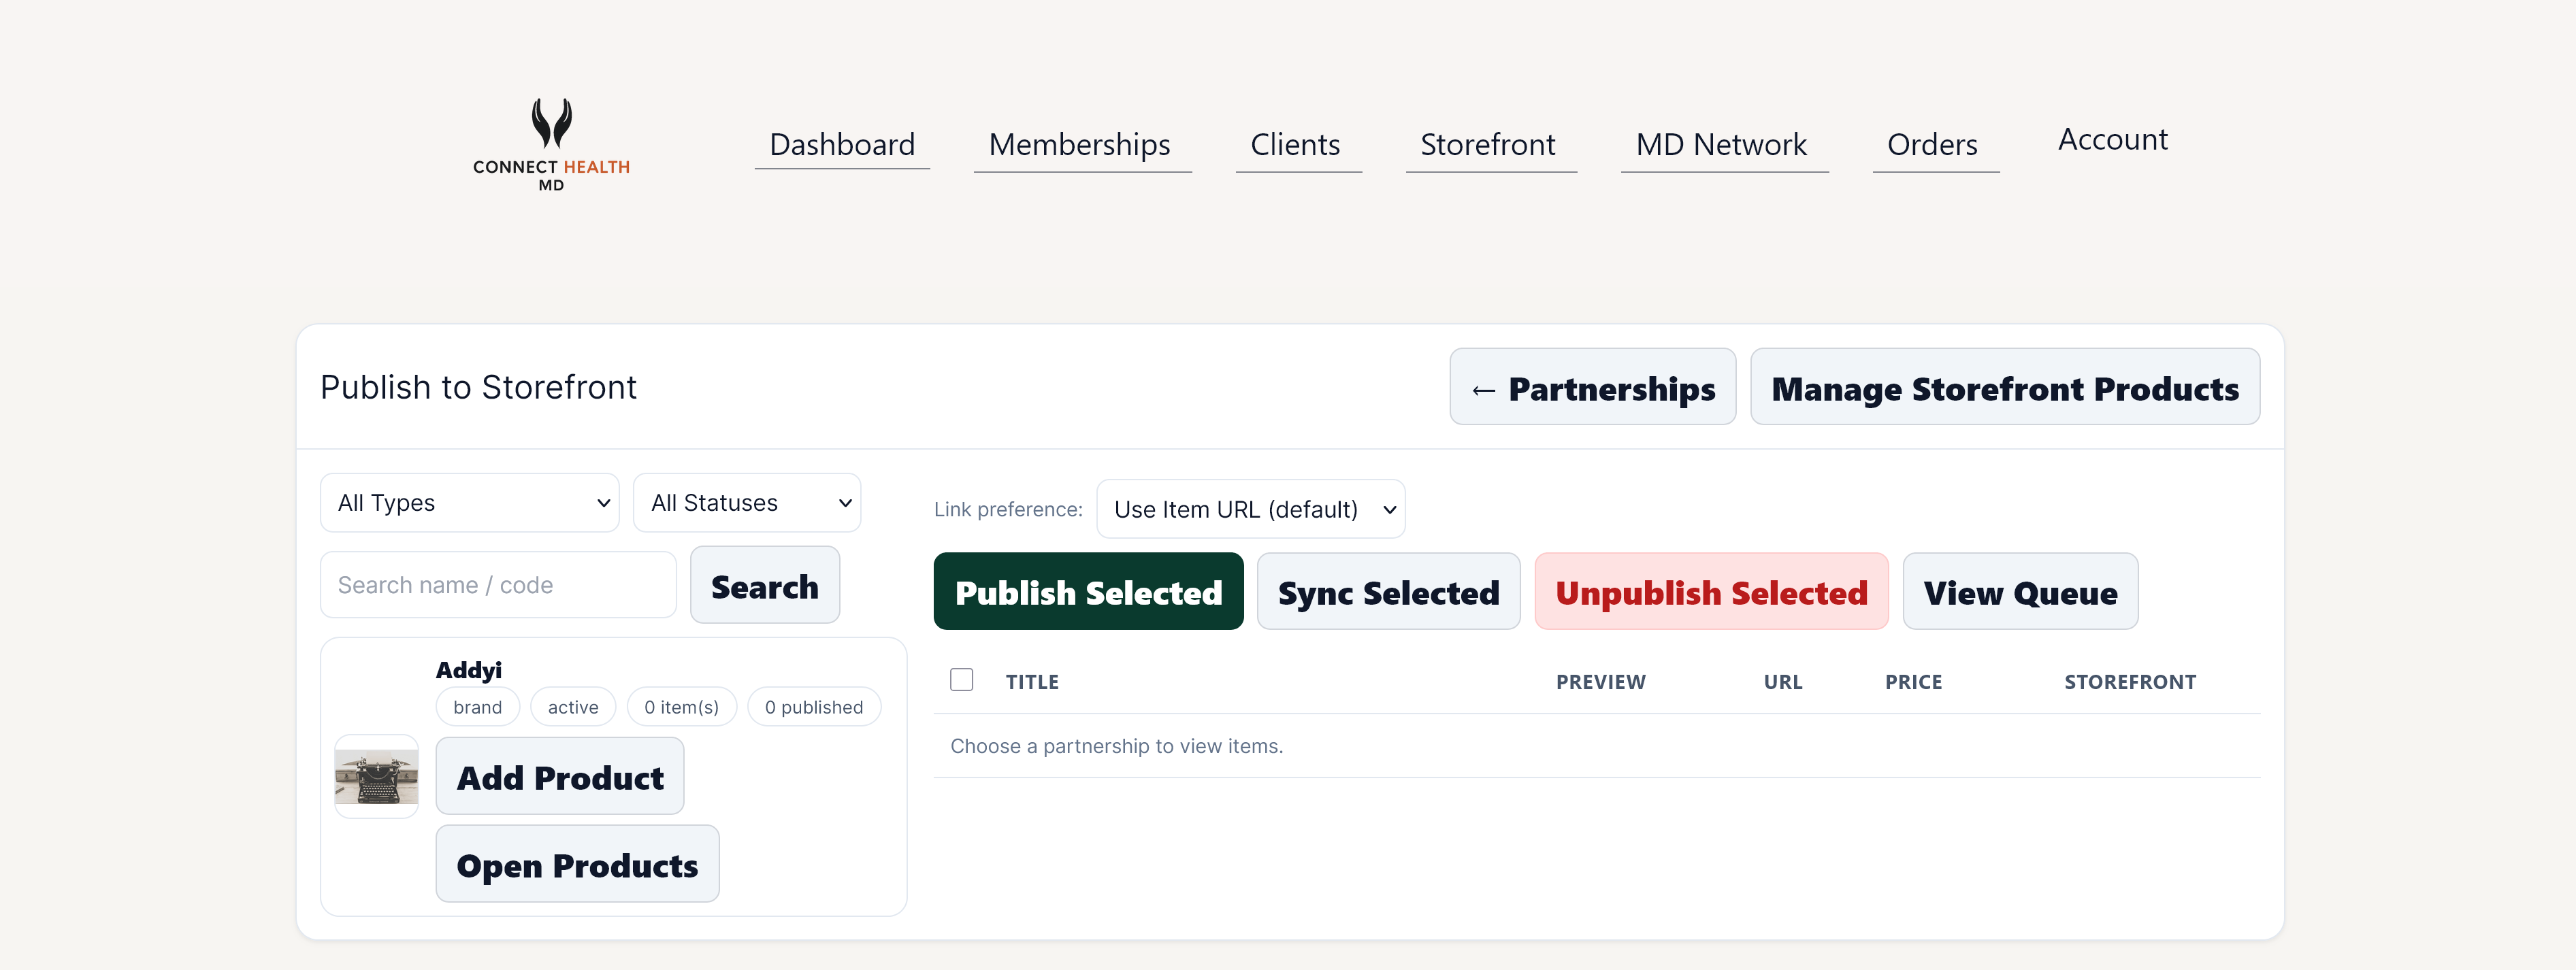The image size is (2576, 970).
Task: Open the MD Network menu item
Action: pos(1722,144)
